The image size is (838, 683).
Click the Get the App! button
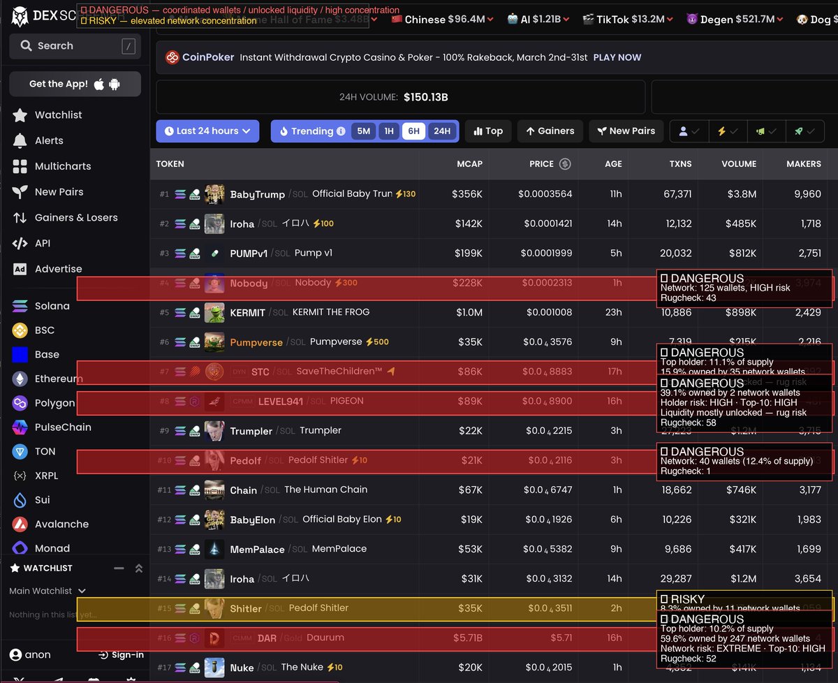click(x=75, y=84)
